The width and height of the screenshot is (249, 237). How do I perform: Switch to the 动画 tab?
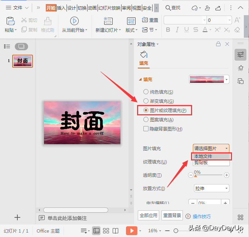point(92,8)
